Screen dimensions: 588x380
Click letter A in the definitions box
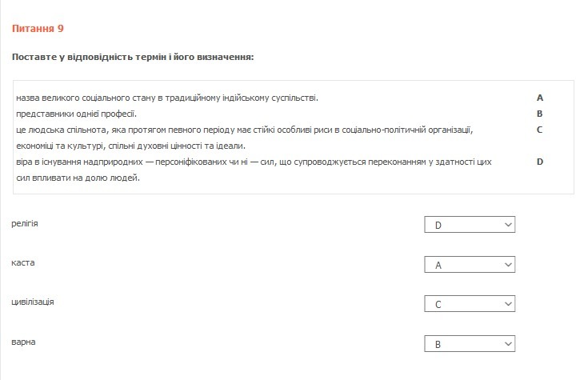tap(540, 98)
